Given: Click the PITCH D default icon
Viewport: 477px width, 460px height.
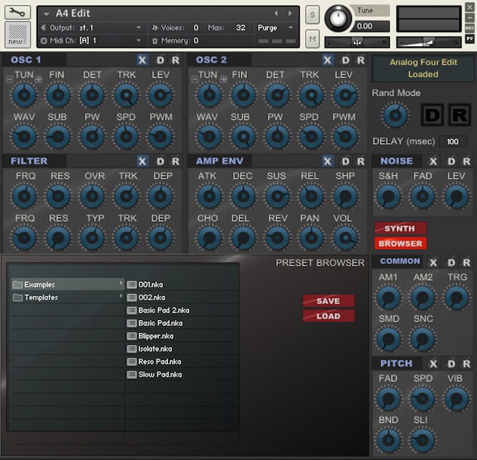Looking at the screenshot, I should [x=451, y=363].
